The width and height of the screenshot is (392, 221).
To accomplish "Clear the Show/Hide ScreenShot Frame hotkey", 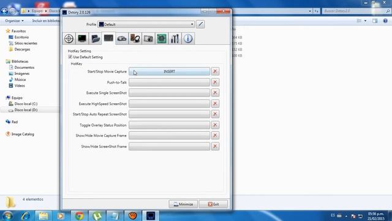I will click(215, 146).
